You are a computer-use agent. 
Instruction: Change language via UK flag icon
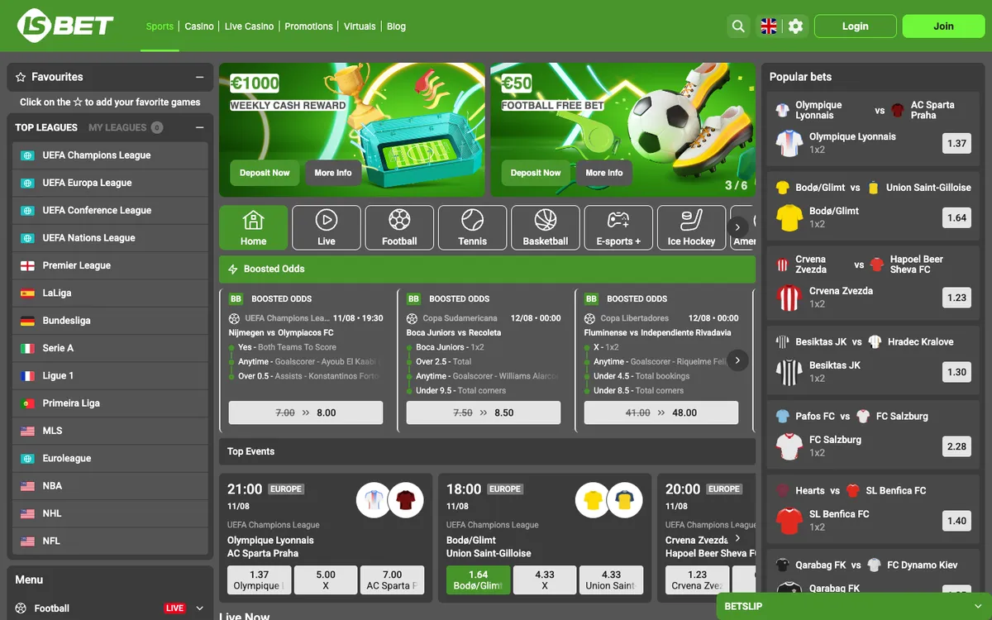tap(769, 26)
